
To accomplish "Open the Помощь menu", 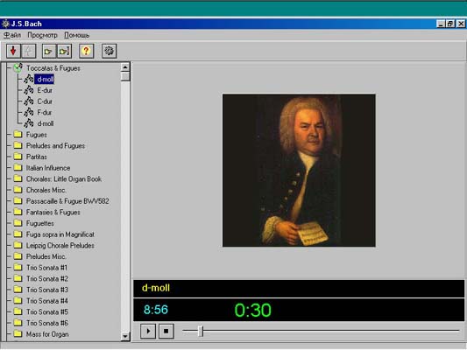I will [77, 35].
